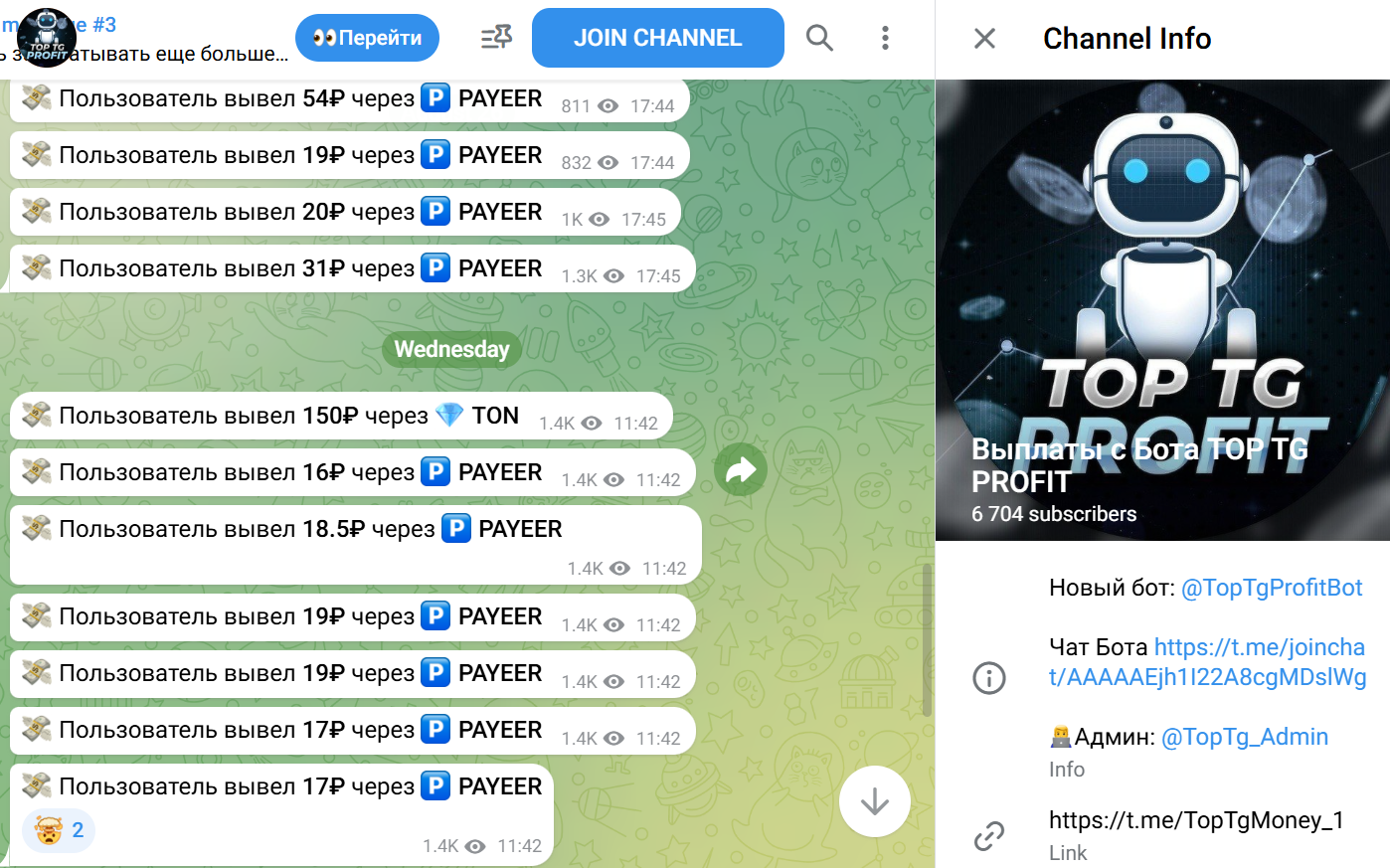Click the PAYEER icon in the 31₽ message
Image resolution: width=1390 pixels, height=868 pixels.
[x=435, y=268]
